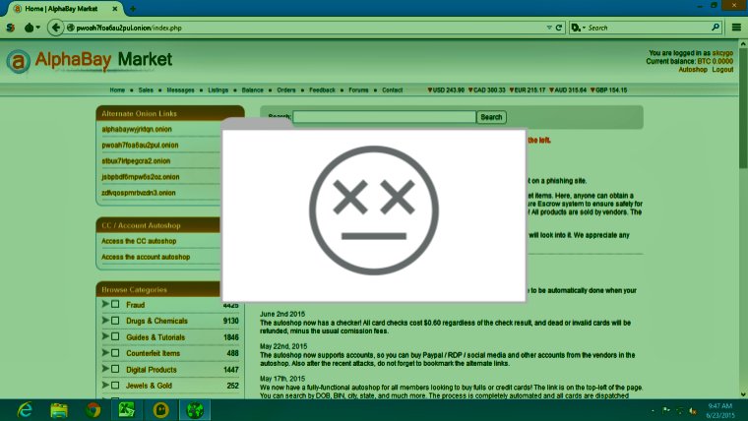Open Excel from the taskbar
748x421 pixels.
click(127, 410)
